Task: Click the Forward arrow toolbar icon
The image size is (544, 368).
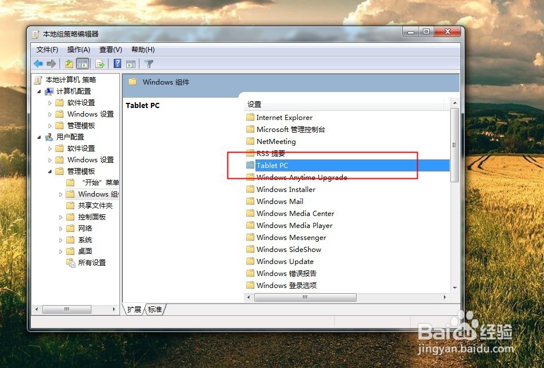Action: coord(51,64)
